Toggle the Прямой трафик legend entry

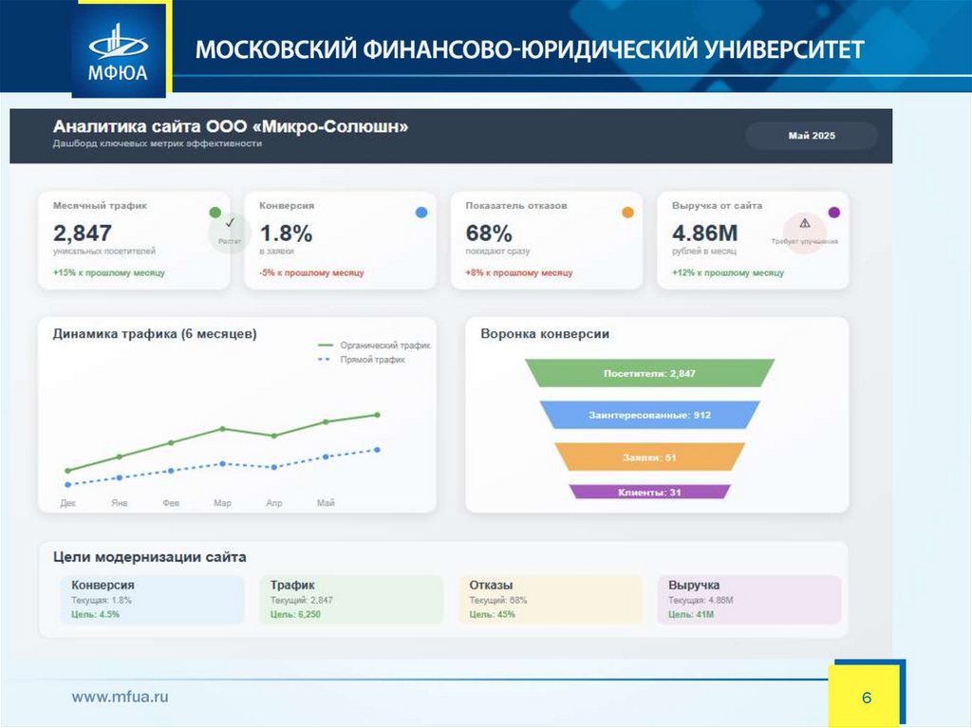[x=362, y=360]
